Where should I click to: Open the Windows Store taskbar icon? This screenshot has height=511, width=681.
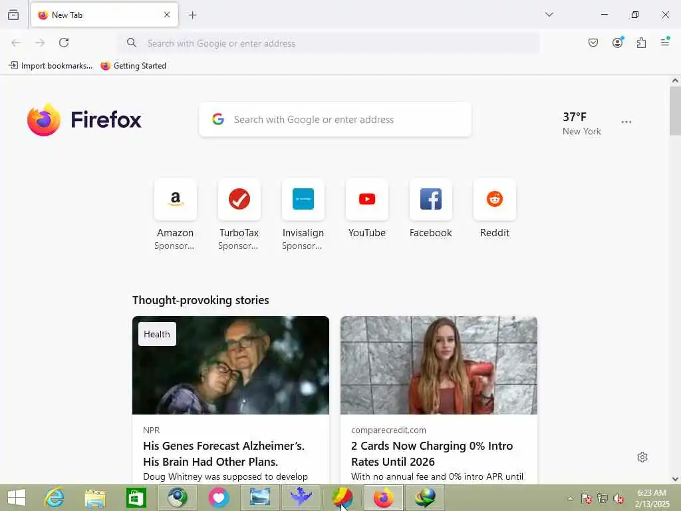coord(136,498)
